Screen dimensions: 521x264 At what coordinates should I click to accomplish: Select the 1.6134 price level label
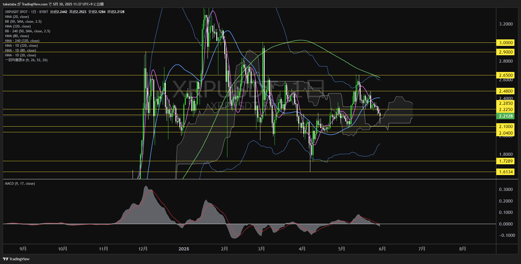505,172
